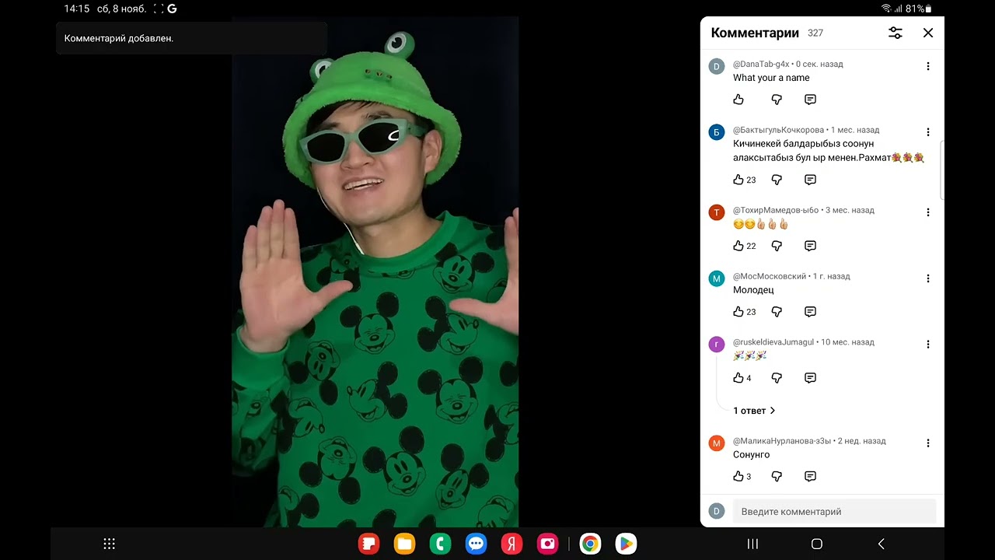The width and height of the screenshot is (995, 560).
Task: Open Google Play Store from taskbar
Action: (x=626, y=544)
